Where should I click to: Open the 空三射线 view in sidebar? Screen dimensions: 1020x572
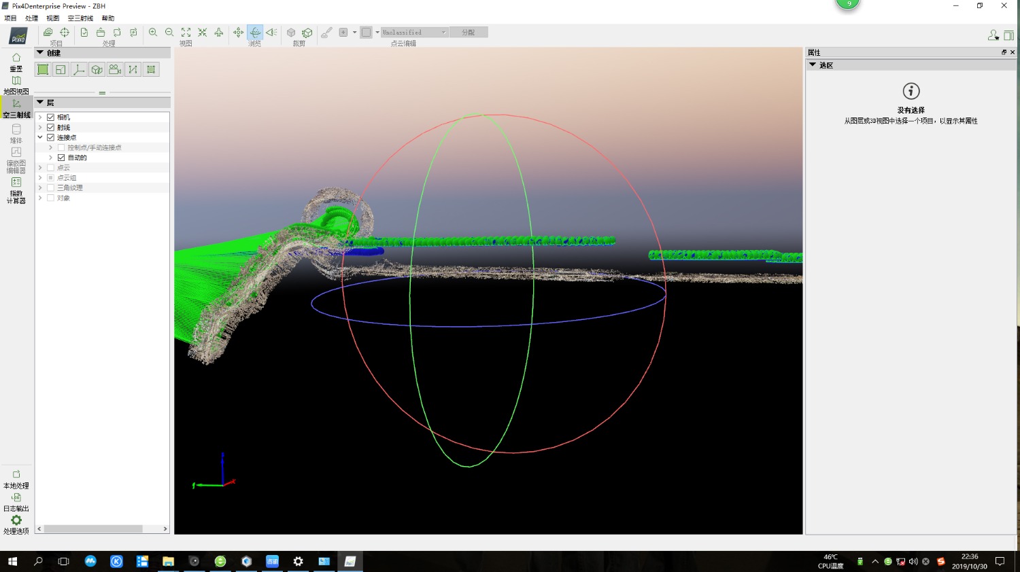click(16, 109)
